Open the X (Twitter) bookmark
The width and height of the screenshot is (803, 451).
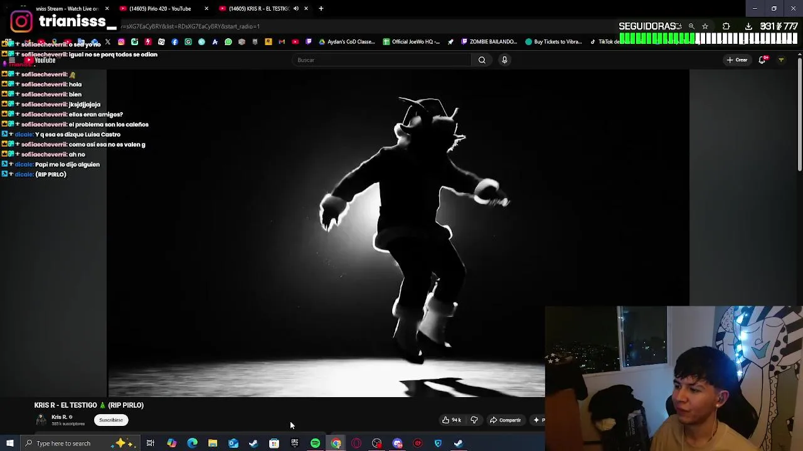coord(108,42)
